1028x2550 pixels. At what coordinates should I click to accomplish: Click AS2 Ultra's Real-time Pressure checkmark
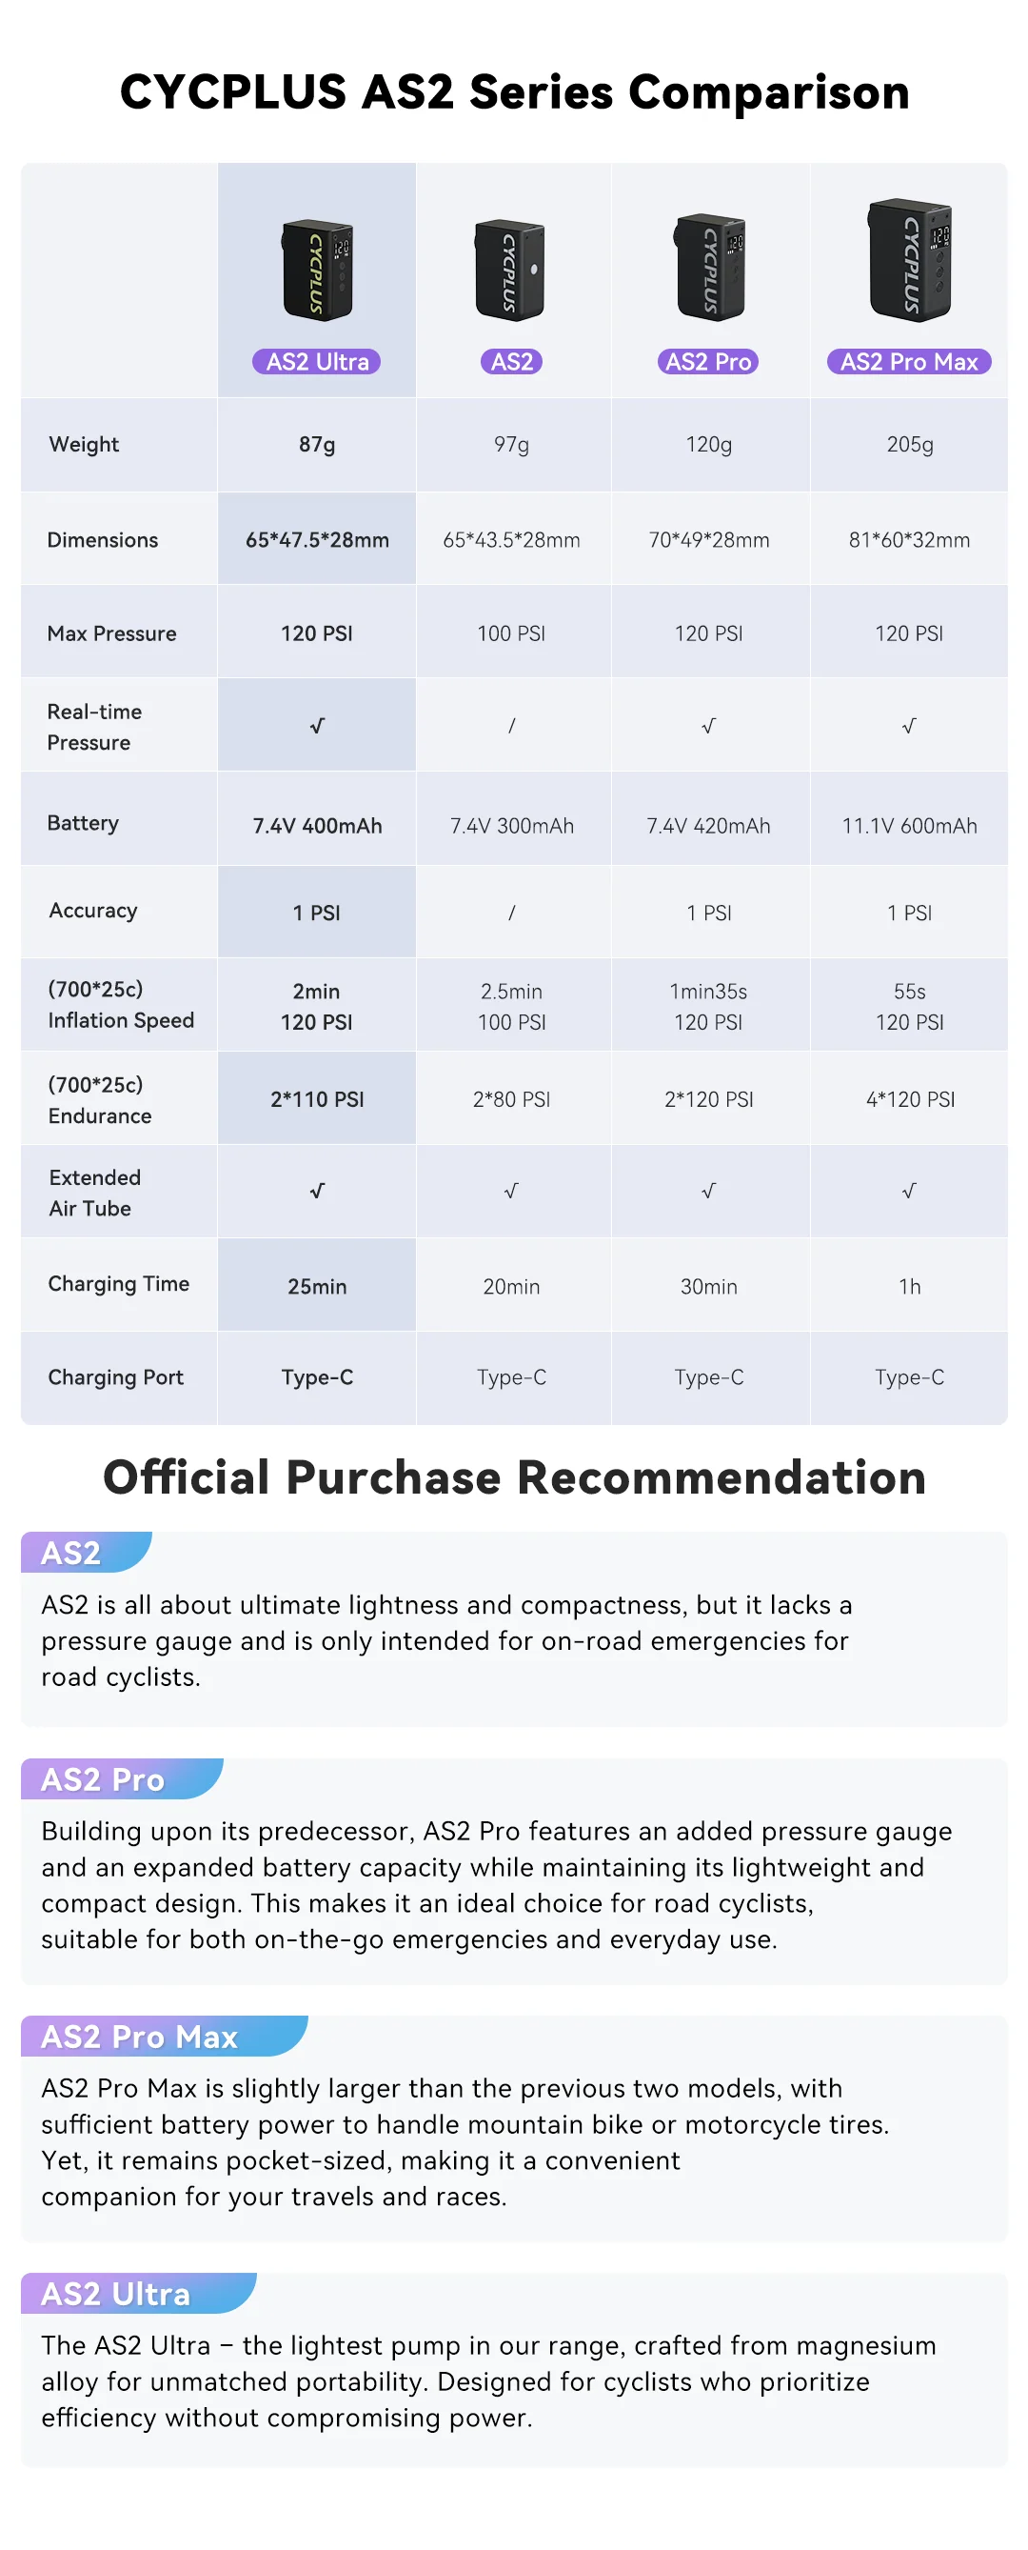click(317, 727)
